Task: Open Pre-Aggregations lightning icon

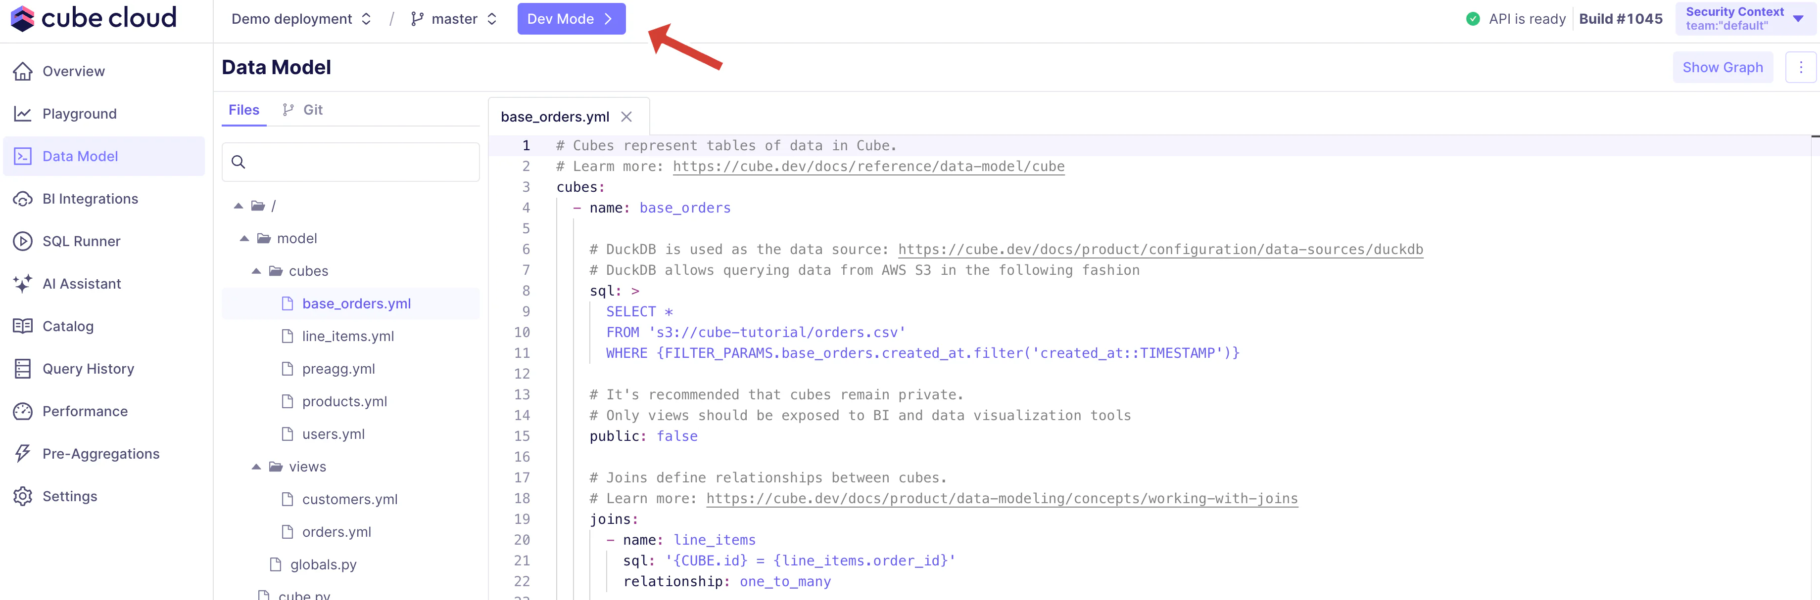Action: click(23, 454)
